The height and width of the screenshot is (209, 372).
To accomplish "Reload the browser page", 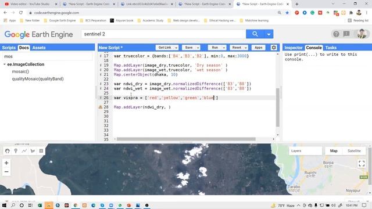I will point(21,13).
